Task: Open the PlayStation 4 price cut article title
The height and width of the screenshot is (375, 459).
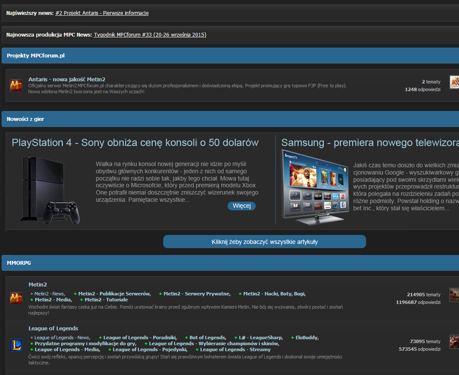Action: tap(135, 142)
